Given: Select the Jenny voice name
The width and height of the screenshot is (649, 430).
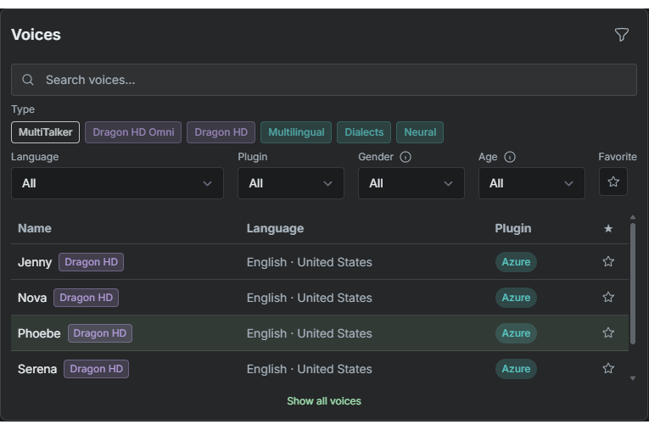Looking at the screenshot, I should tap(35, 262).
